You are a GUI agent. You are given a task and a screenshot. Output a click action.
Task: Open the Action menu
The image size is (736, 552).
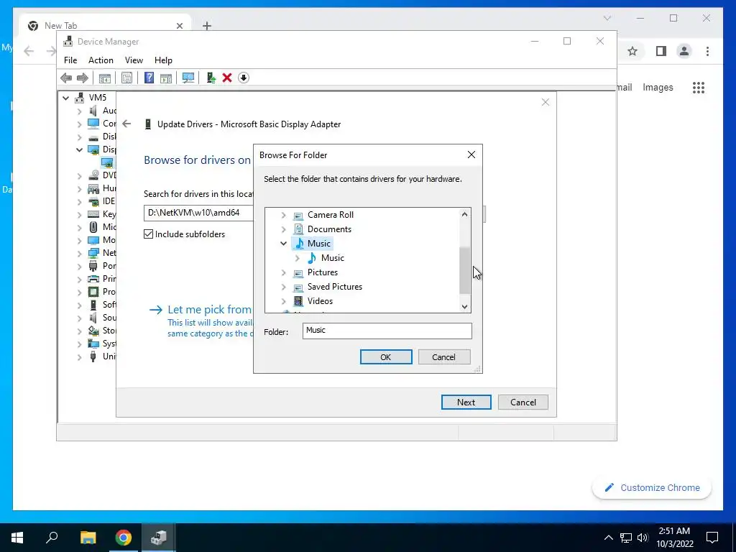pos(101,60)
